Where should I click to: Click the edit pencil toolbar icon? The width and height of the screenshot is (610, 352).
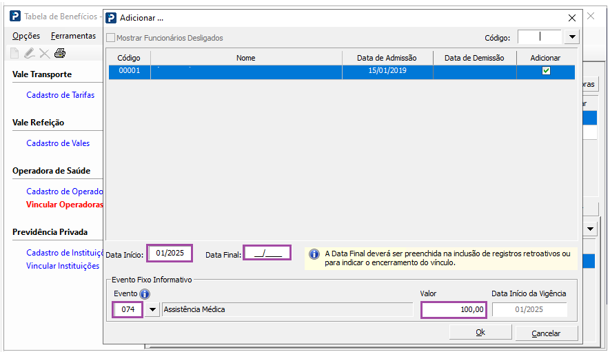click(29, 53)
